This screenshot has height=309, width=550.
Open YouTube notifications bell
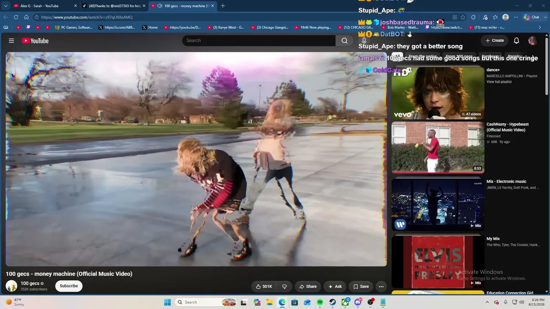516,40
